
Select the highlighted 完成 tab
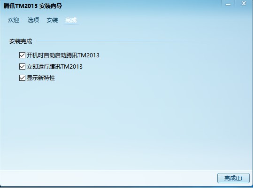(x=71, y=20)
